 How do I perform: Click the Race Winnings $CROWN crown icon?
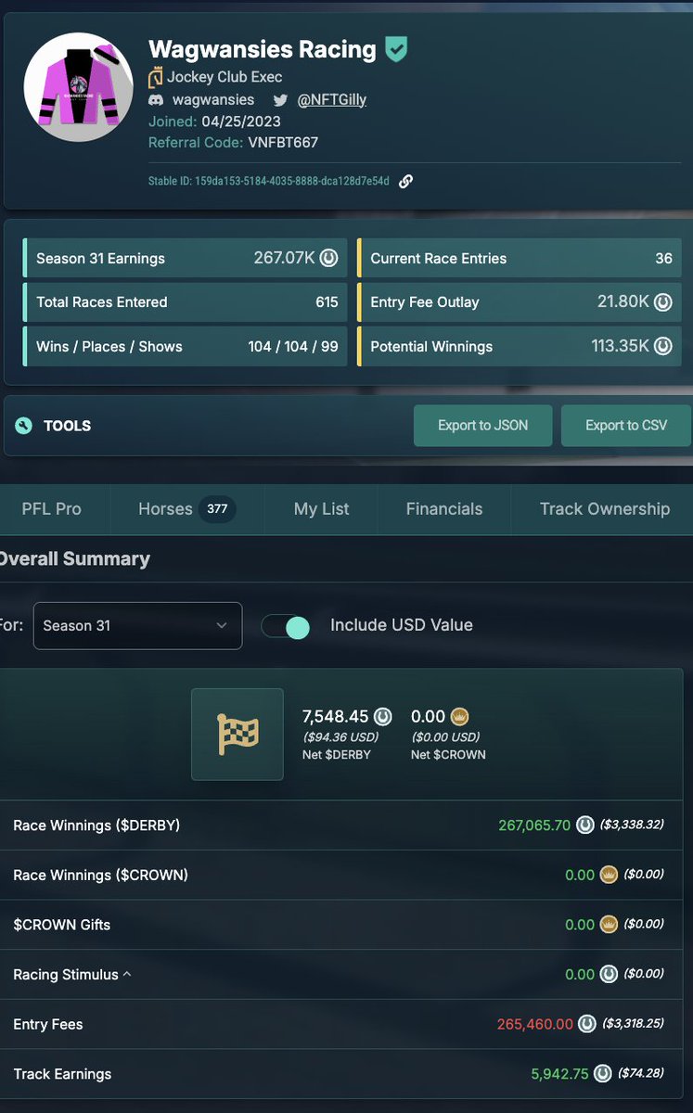click(610, 875)
